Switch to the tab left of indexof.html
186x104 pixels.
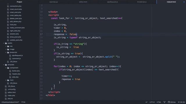(x=142, y=2)
